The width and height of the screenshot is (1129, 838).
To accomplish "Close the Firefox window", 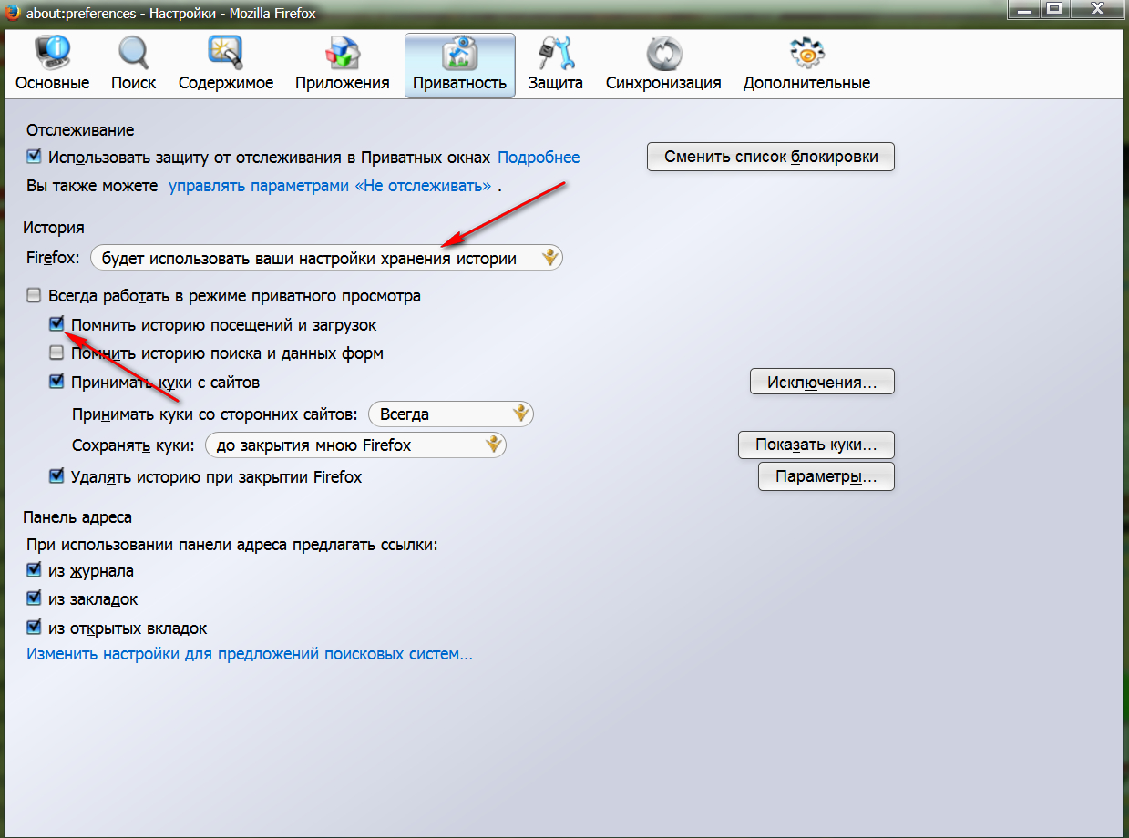I will (x=1096, y=9).
